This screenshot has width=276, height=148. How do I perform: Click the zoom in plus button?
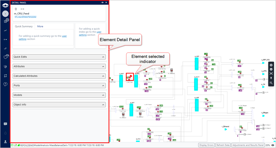point(271,65)
